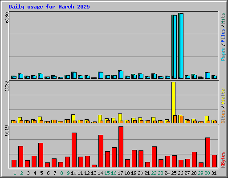Viewport: 228px width, 178px height.
Task: Click day label 30 on x-axis
Action: coord(207,173)
